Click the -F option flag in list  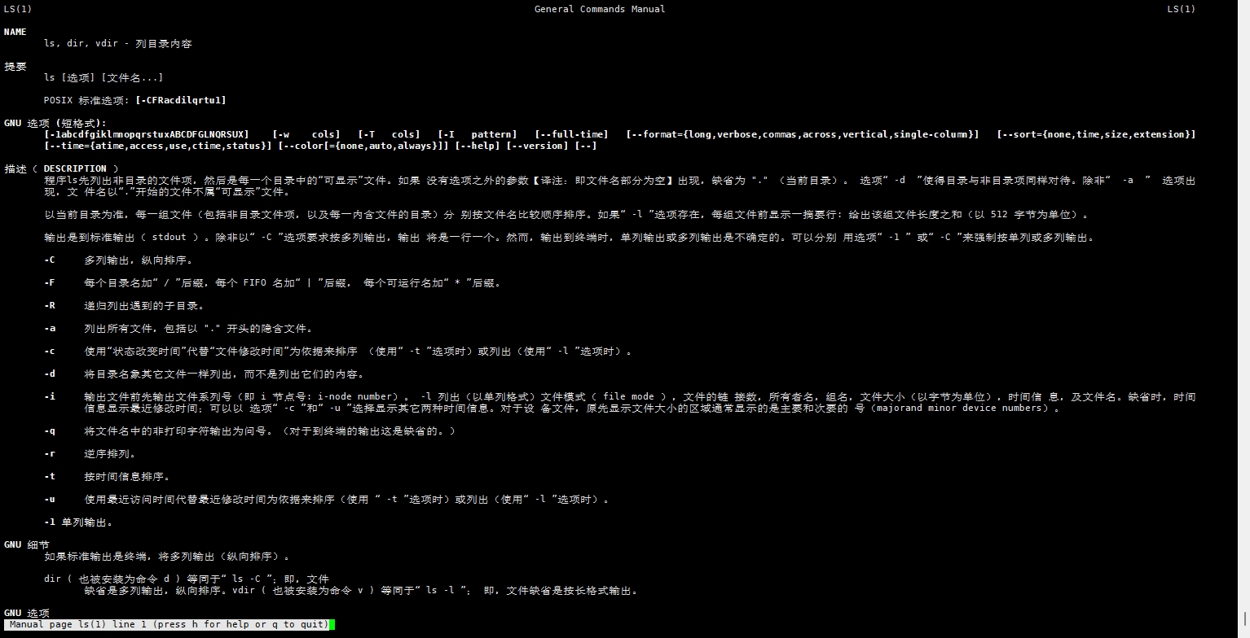coord(50,283)
